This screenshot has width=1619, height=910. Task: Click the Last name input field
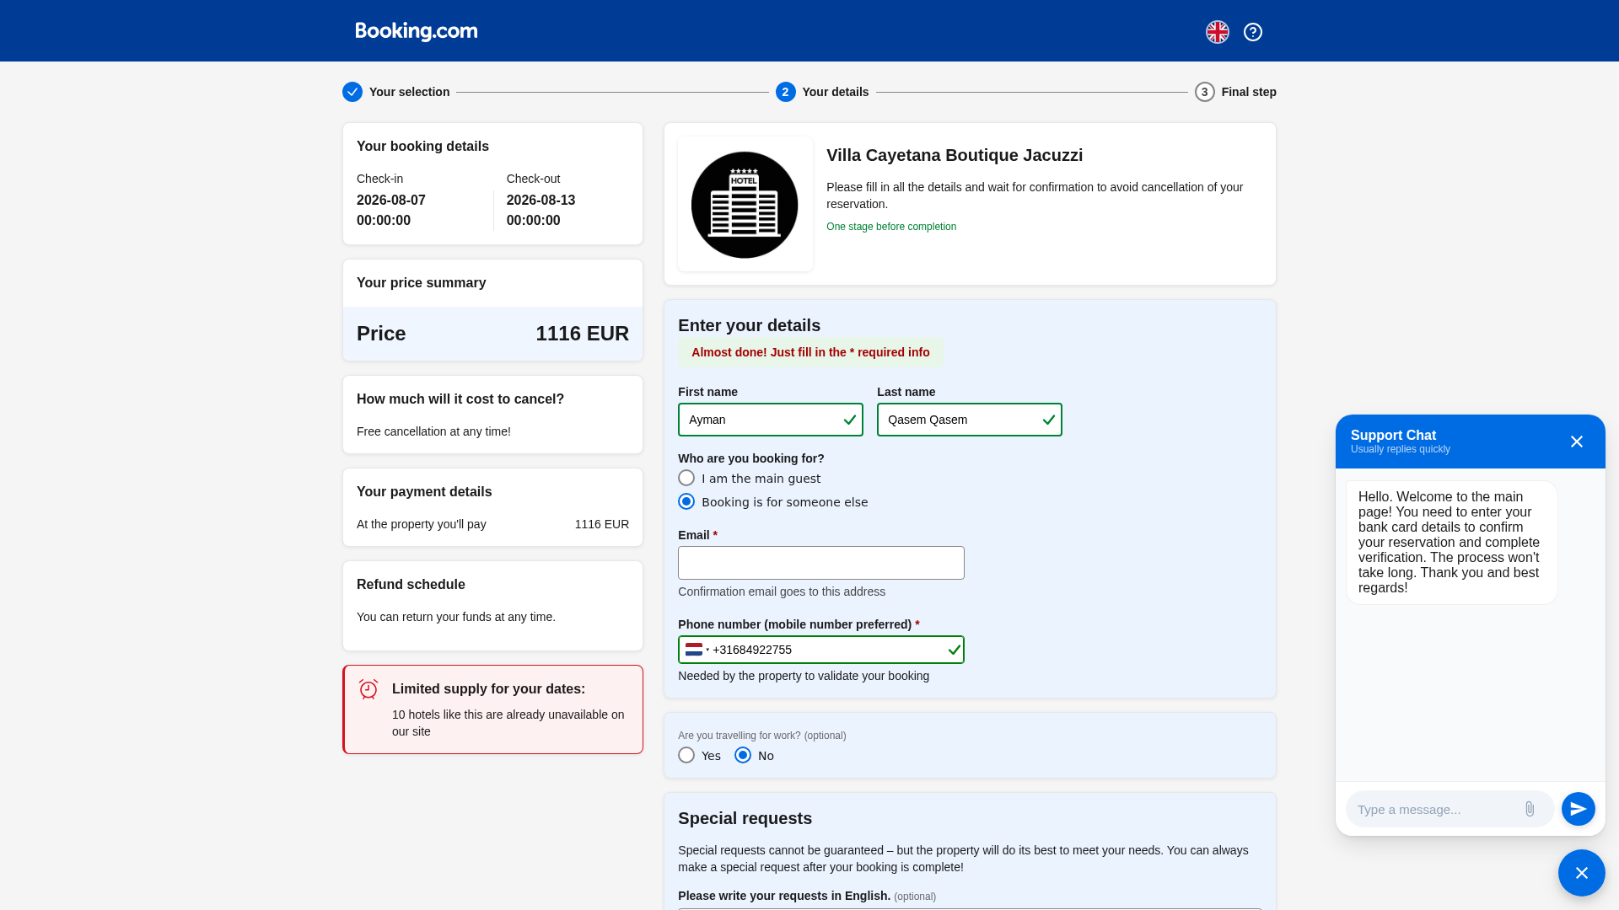(x=970, y=420)
